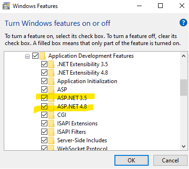Click the scrollbar down arrow
Image resolution: width=189 pixels, height=169 pixels.
click(x=184, y=146)
